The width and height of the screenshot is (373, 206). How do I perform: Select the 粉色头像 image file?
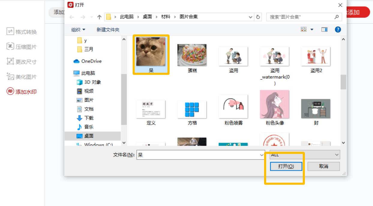pos(275,108)
